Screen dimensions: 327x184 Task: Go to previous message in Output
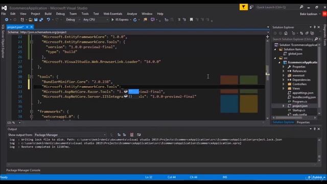119,135
